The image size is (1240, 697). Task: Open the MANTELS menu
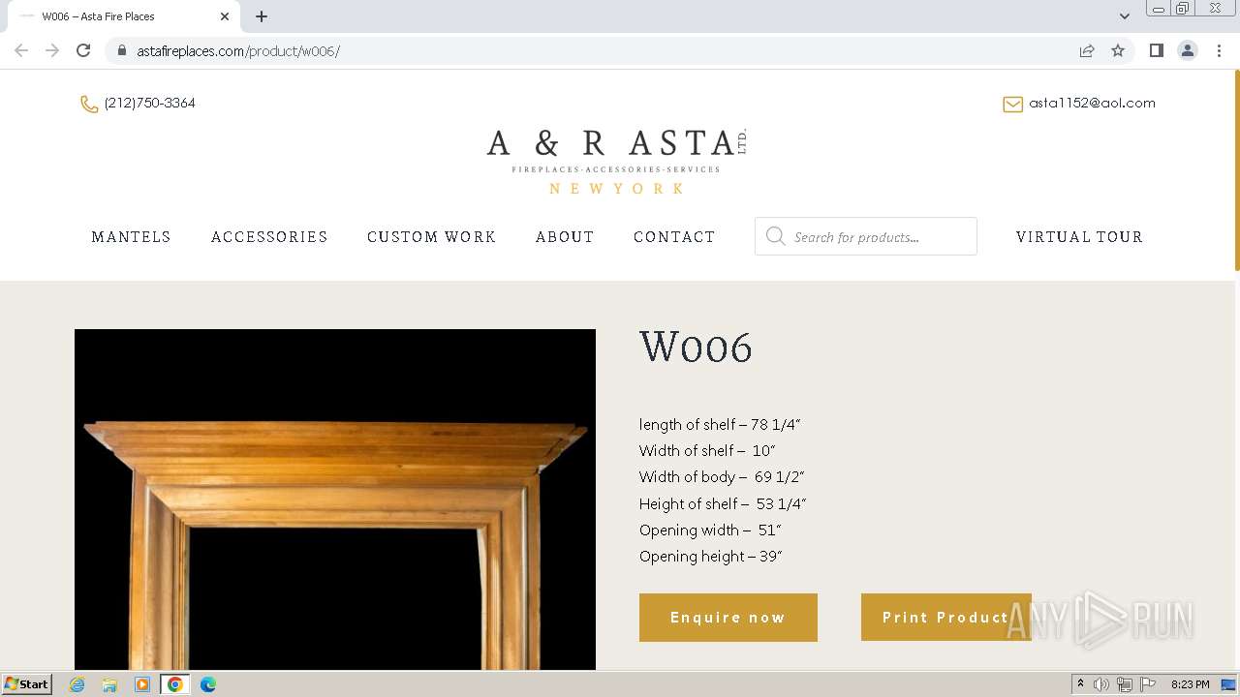point(131,237)
